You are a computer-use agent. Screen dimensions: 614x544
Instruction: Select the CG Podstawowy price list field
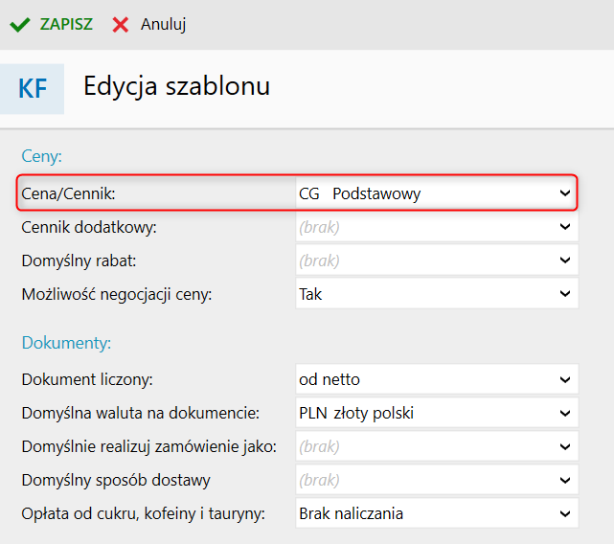point(437,193)
